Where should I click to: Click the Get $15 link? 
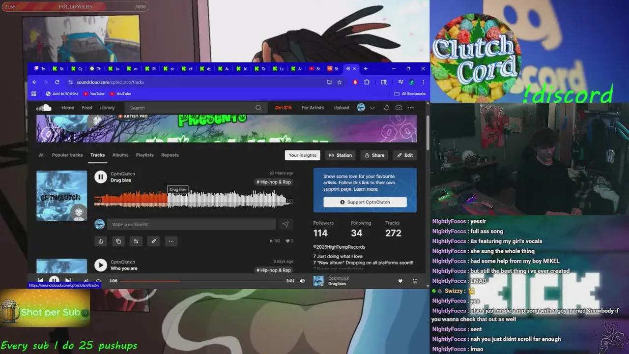284,108
